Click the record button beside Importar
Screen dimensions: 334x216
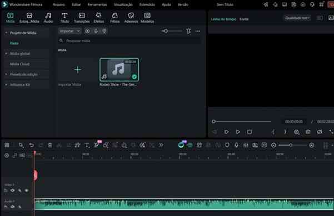[x=87, y=31]
